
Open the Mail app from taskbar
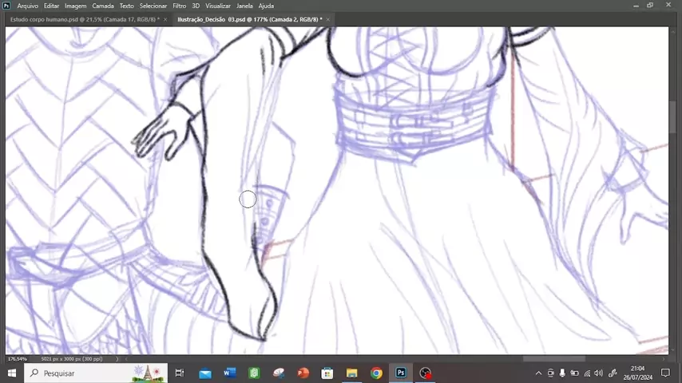click(205, 373)
